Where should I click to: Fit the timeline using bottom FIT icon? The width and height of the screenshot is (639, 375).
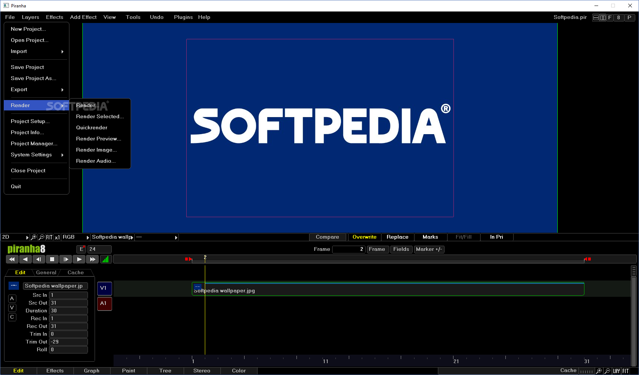tap(626, 371)
